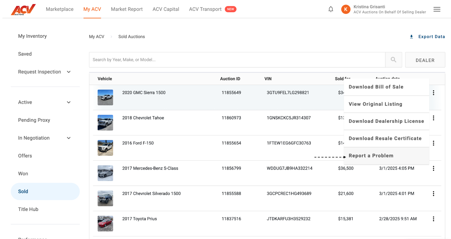Choose Download Bill of Sale
451x239 pixels.
pyautogui.click(x=386, y=87)
